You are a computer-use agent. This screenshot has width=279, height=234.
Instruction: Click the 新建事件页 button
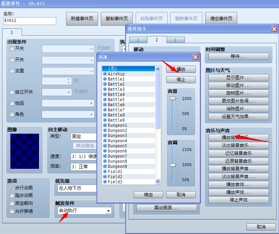click(82, 19)
